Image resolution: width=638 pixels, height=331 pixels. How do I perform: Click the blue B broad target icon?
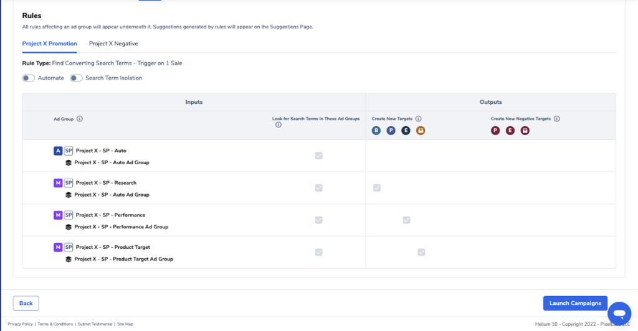click(x=376, y=131)
